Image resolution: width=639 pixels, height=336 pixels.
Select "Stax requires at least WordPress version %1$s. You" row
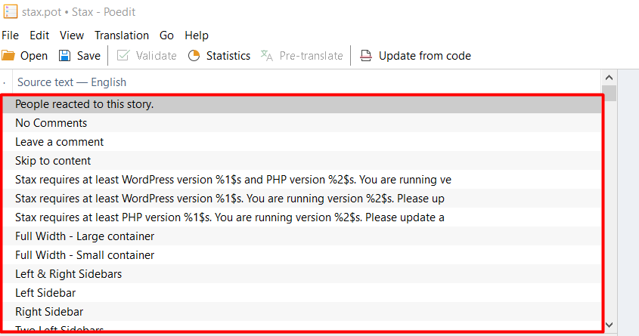[302, 199]
